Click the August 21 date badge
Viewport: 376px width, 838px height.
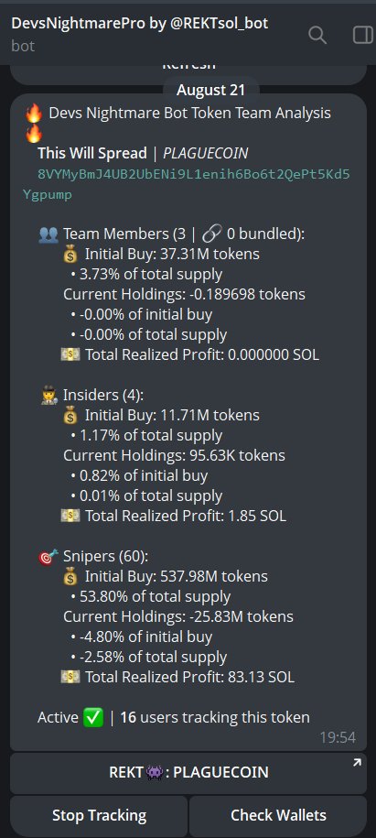pyautogui.click(x=210, y=91)
